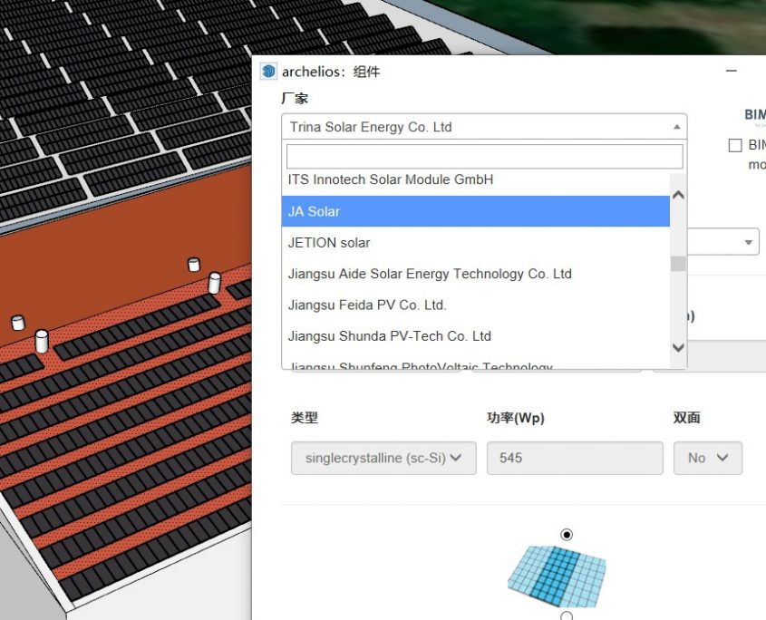Select Jiangsu Feida PV Co. Ltd.
The image size is (766, 620).
(x=475, y=305)
